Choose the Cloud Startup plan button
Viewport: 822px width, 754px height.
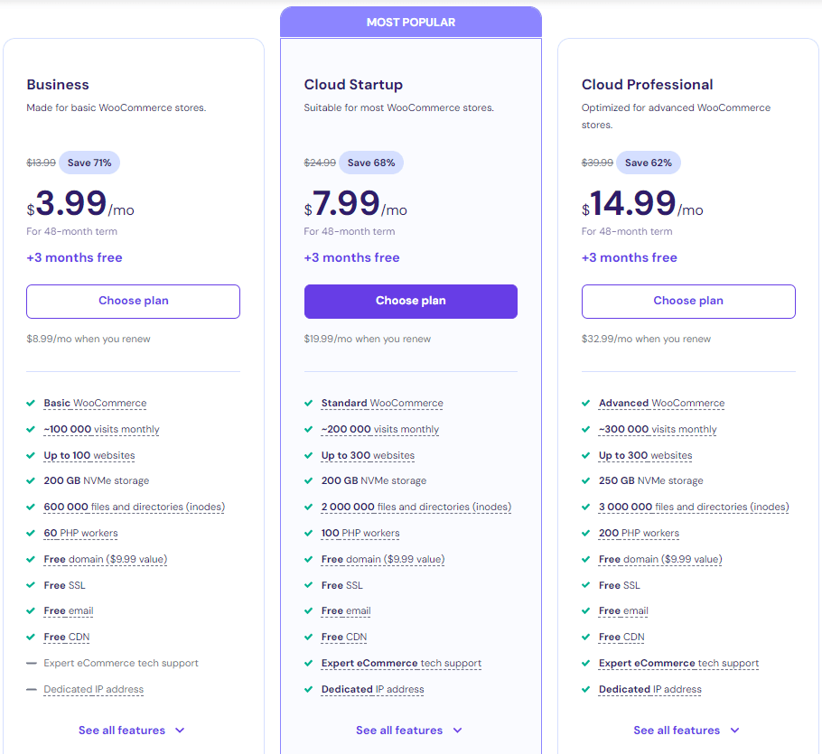pos(410,302)
